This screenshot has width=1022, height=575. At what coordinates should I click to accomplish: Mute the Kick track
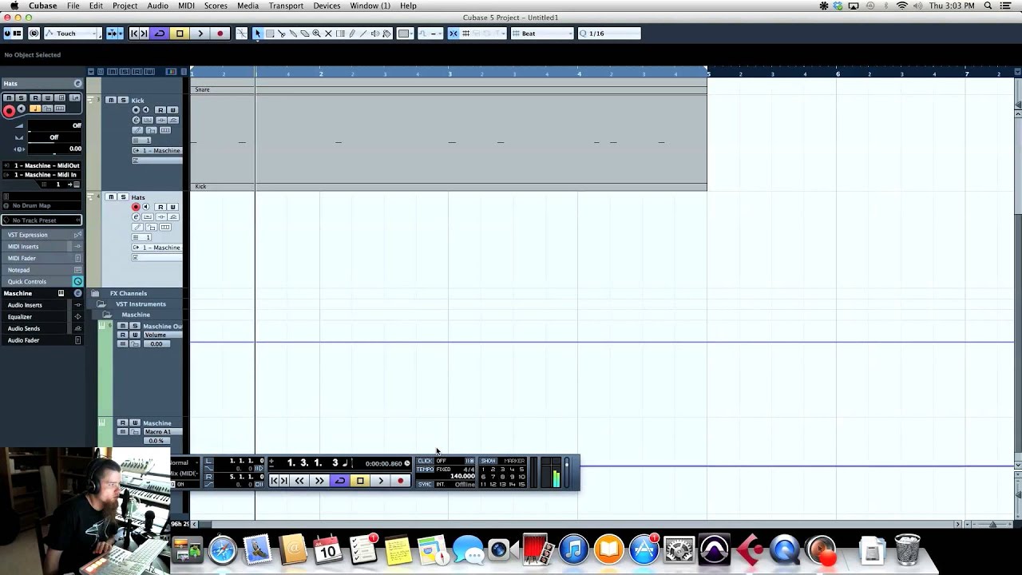(111, 100)
